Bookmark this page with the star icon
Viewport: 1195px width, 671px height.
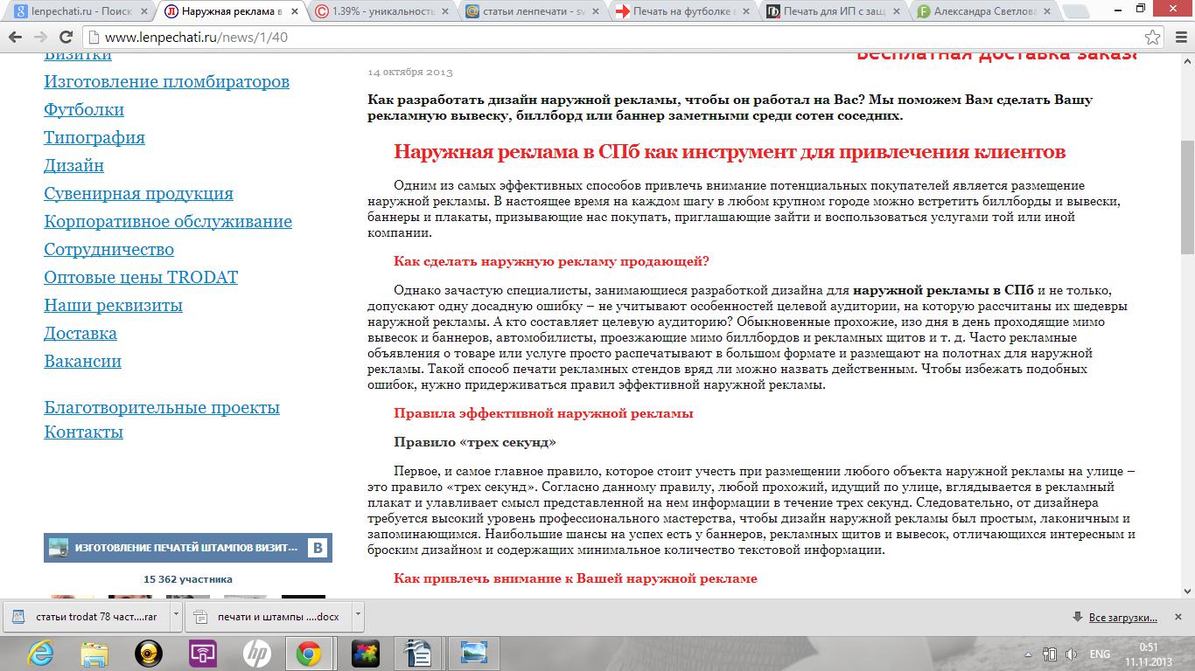tap(1154, 38)
